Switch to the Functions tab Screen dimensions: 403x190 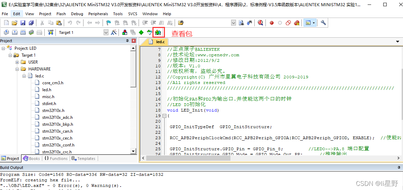56,159
